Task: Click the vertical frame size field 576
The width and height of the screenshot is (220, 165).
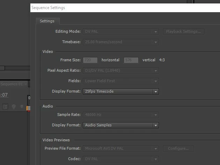Action: pyautogui.click(x=131, y=60)
